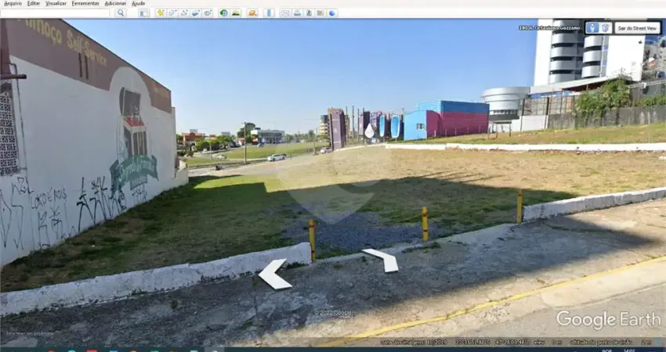
Task: Open the ruler measurement tool
Action: [x=269, y=13]
